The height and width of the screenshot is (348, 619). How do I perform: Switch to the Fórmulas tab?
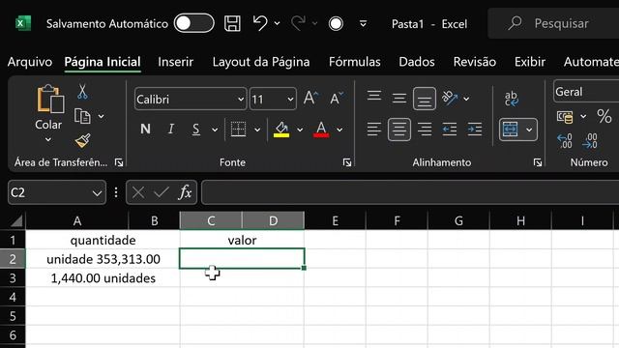click(355, 62)
